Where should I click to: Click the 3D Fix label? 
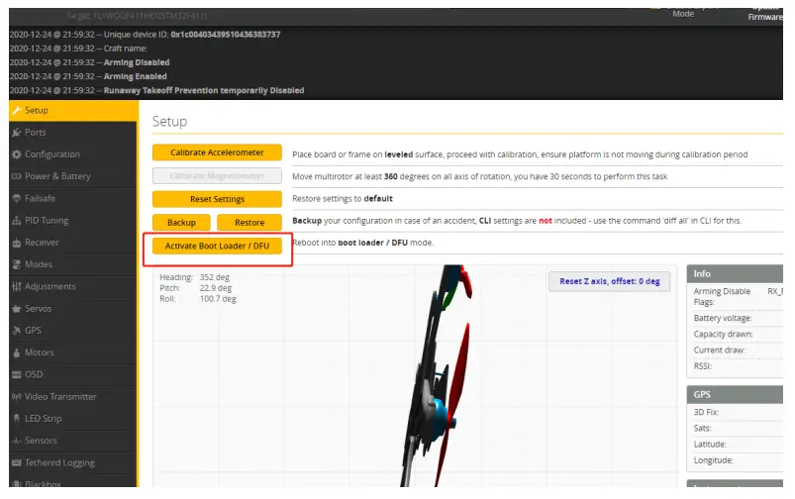pyautogui.click(x=706, y=412)
